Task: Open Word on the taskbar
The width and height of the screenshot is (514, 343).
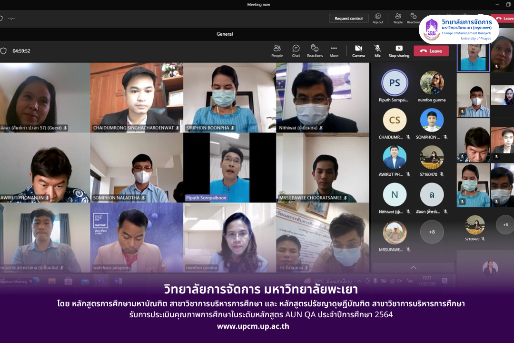Action: (x=118, y=281)
